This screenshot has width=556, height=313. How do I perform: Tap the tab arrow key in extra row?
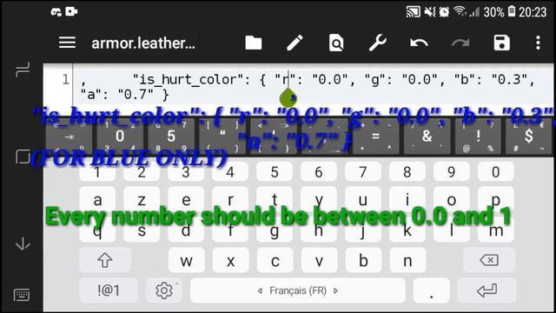(69, 137)
